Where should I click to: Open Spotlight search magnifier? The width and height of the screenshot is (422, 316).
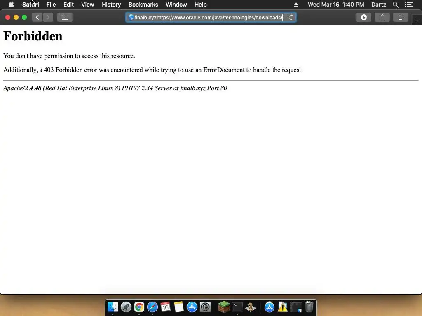coord(395,5)
